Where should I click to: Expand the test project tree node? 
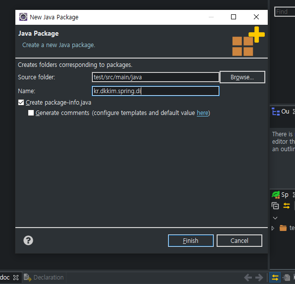(x=273, y=228)
